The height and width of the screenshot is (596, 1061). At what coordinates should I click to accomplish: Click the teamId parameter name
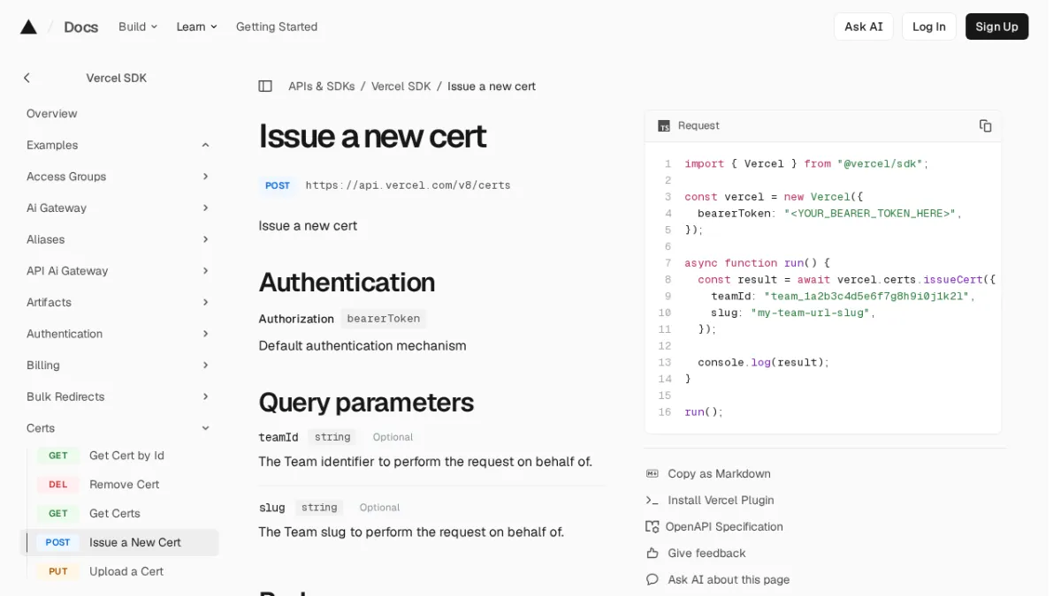point(279,437)
